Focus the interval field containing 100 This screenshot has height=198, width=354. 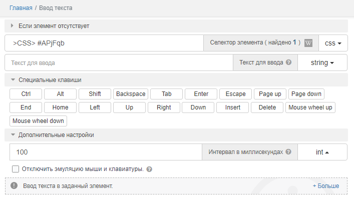click(106, 152)
